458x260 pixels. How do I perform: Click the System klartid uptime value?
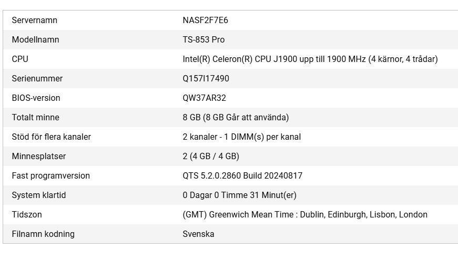tap(239, 195)
